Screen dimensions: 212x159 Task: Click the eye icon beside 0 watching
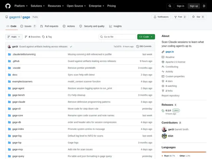[163, 86]
